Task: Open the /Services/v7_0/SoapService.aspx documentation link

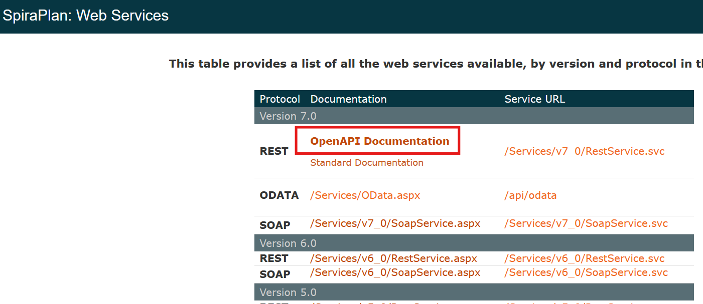Action: point(395,223)
